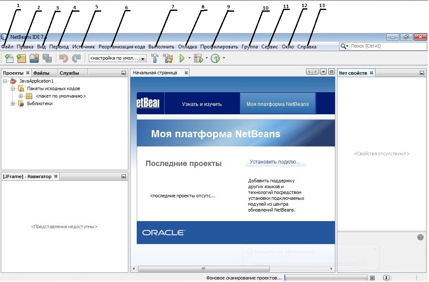Click the horizontal scrollbar left arrow
Viewport: 429px width, 282px height.
click(x=134, y=269)
